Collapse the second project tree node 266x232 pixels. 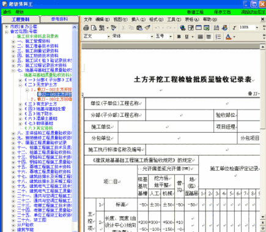pyautogui.click(x=7, y=32)
